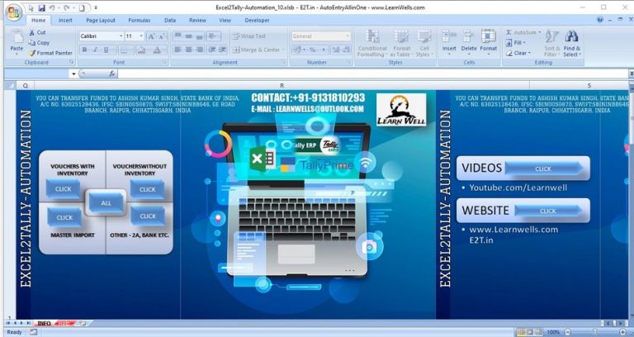Toggle italic formatting

tap(95, 50)
